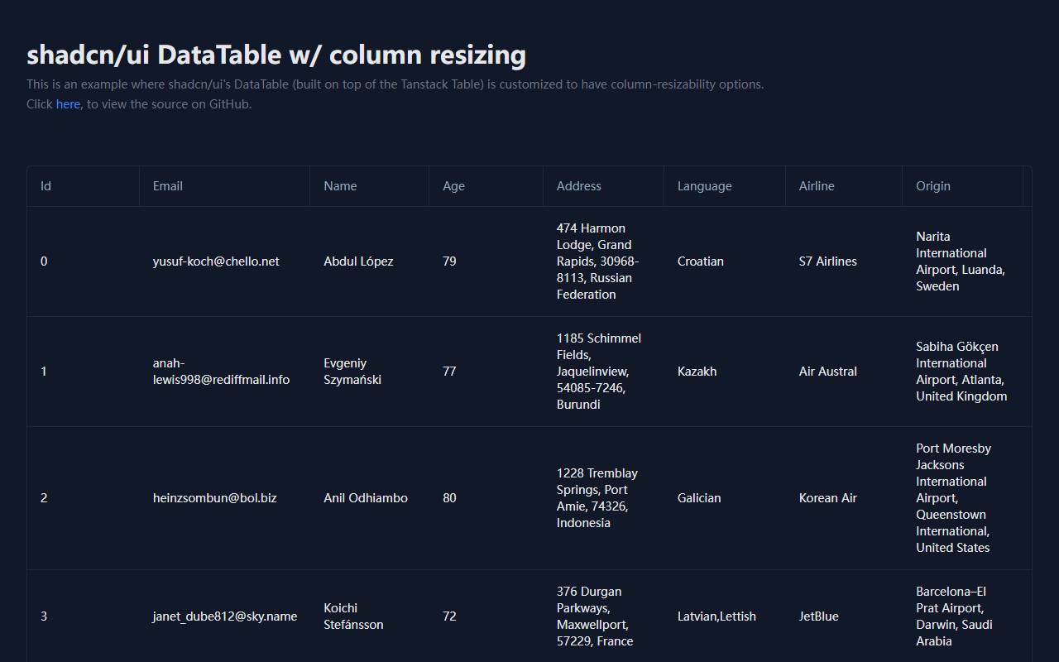This screenshot has width=1059, height=662.
Task: Click the Language column header
Action: coord(725,186)
